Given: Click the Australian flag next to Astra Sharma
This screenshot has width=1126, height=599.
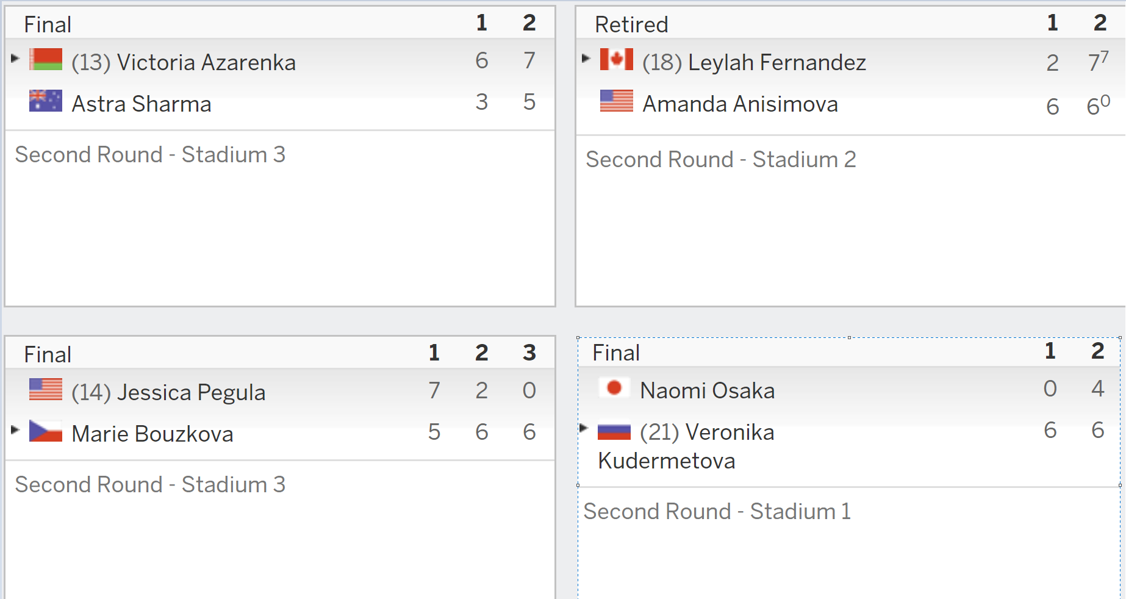Looking at the screenshot, I should point(46,101).
